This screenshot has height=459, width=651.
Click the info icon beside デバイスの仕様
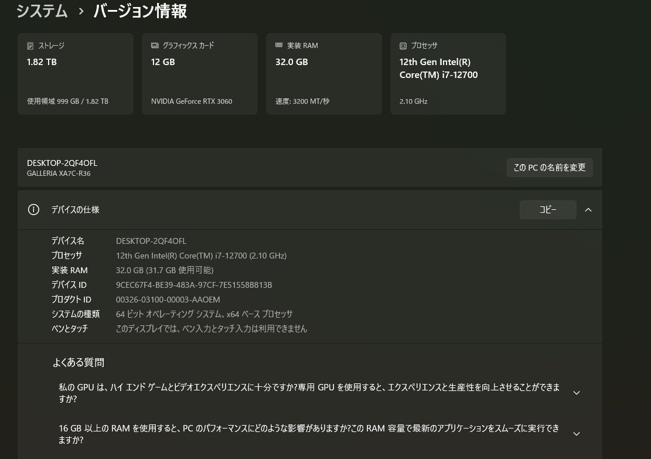pyautogui.click(x=33, y=209)
